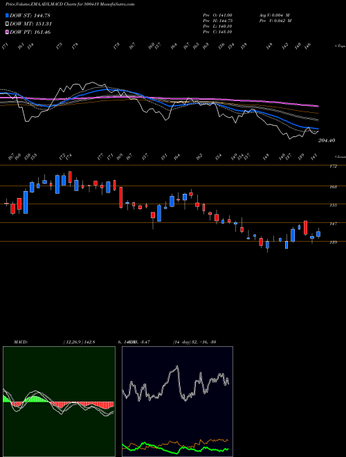This screenshot has height=457, width=346.
Task: Select the DOW ST 144.78 label
Action: click(x=30, y=15)
